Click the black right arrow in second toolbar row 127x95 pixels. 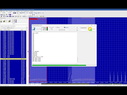pyautogui.click(x=34, y=15)
